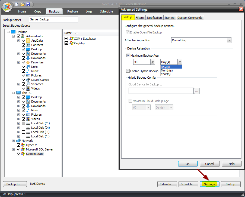Screen dimensions: 245x197
Task: Open the Maximum Backup Age number dropdown
Action: [152, 62]
